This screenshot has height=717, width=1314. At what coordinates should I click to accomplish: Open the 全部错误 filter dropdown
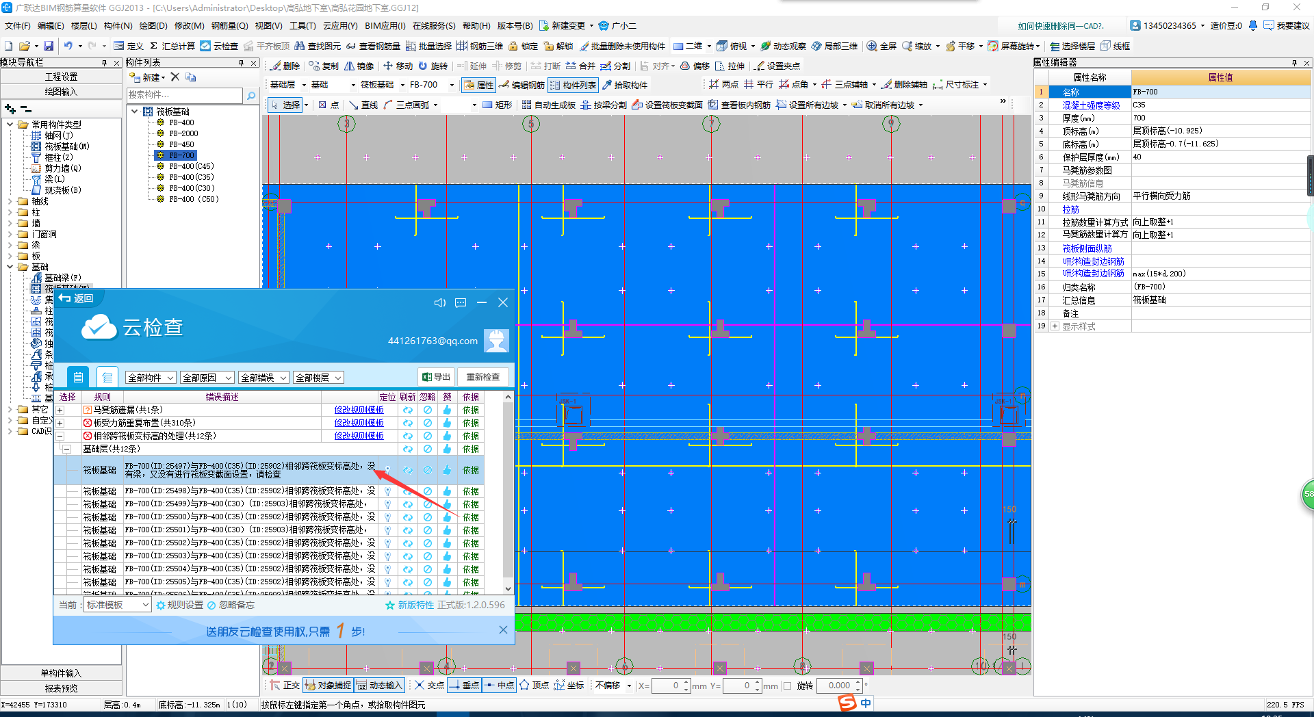263,378
